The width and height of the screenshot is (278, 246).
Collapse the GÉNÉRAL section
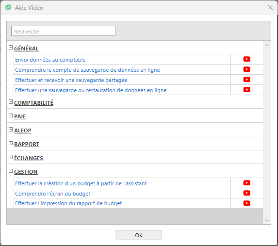11,48
